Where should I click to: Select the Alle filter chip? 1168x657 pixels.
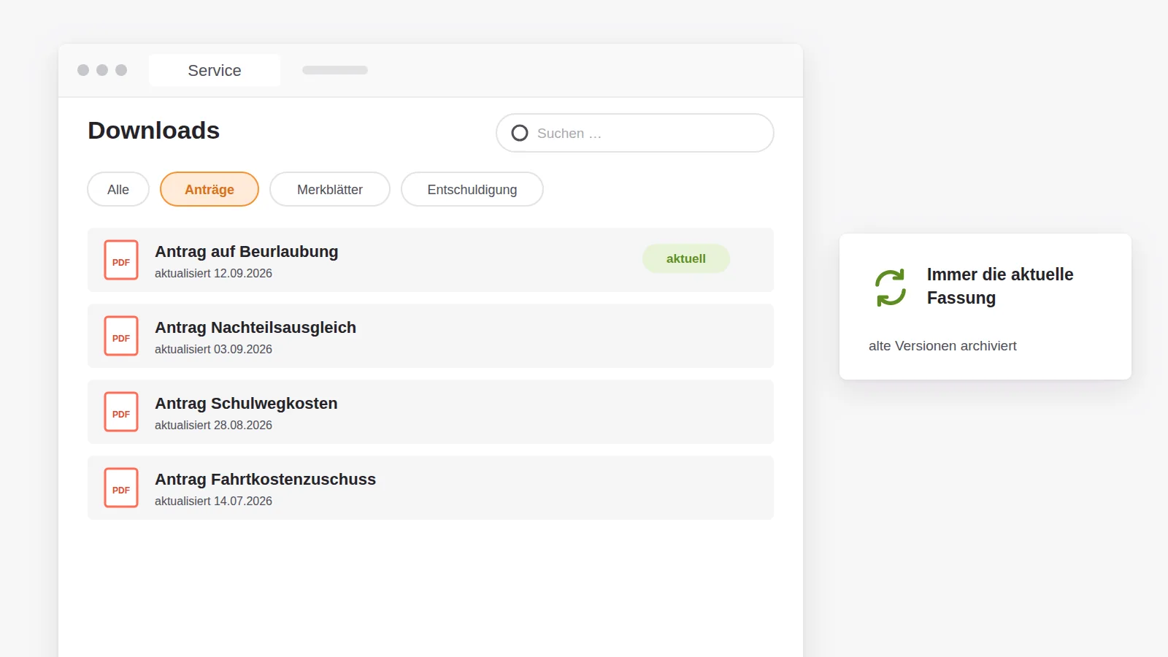118,189
